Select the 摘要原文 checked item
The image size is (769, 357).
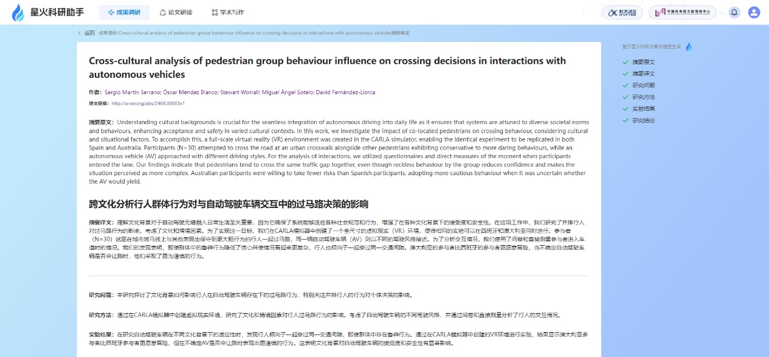tap(638, 62)
